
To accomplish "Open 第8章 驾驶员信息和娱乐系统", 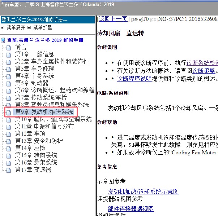I will click(x=52, y=105).
